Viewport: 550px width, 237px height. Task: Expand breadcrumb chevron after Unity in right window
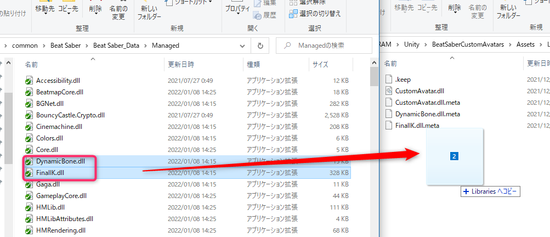click(426, 44)
